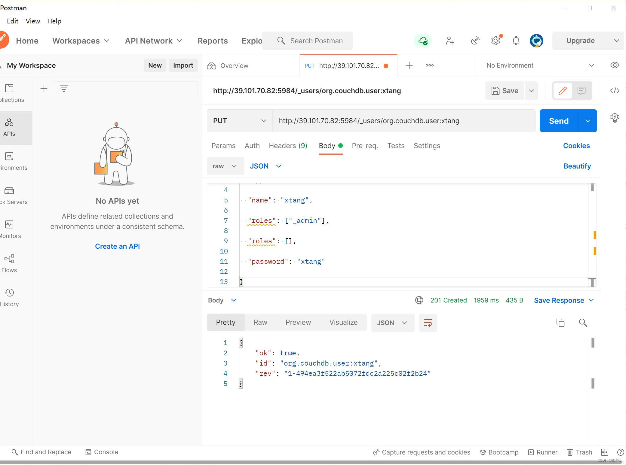Switch to comment mode toggle
626x465 pixels.
click(582, 90)
